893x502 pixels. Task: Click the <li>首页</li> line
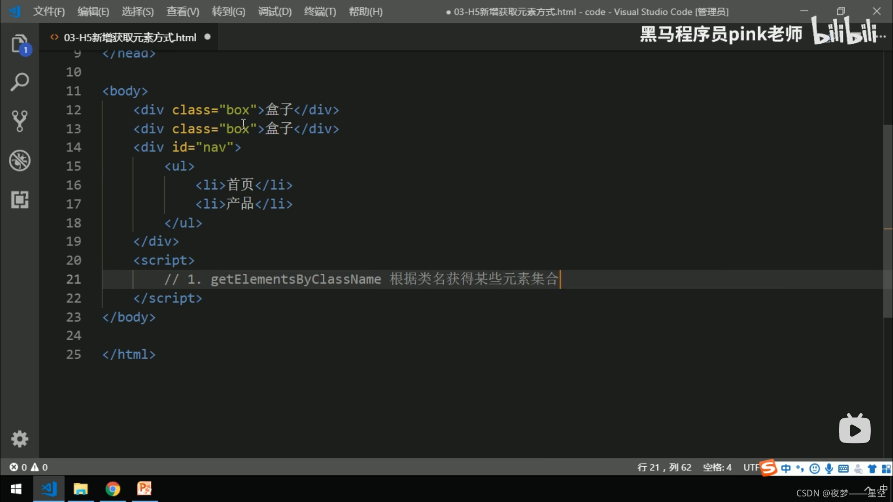[244, 185]
